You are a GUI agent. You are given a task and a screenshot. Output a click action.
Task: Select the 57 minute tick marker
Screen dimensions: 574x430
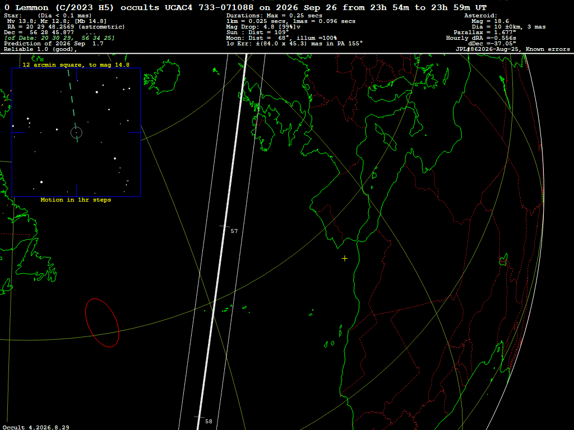click(234, 231)
